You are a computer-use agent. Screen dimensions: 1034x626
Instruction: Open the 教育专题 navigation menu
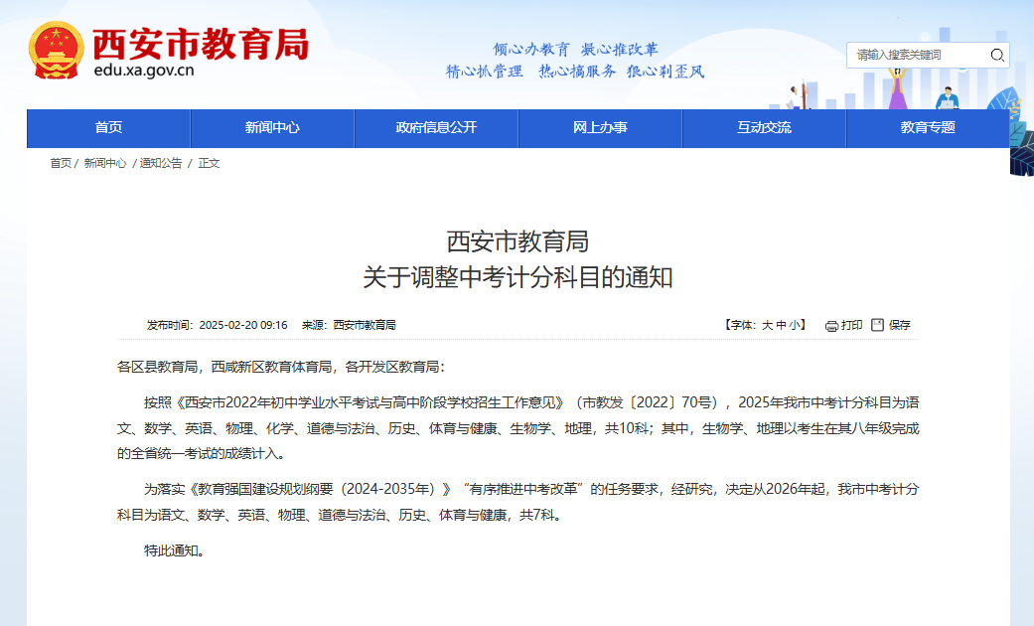point(927,128)
